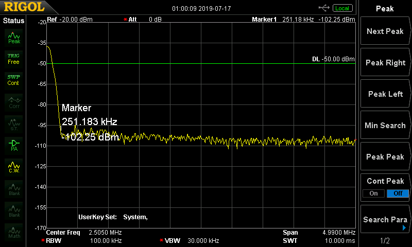Select the Peak Peak softkey
412x247 pixels.
pos(385,157)
